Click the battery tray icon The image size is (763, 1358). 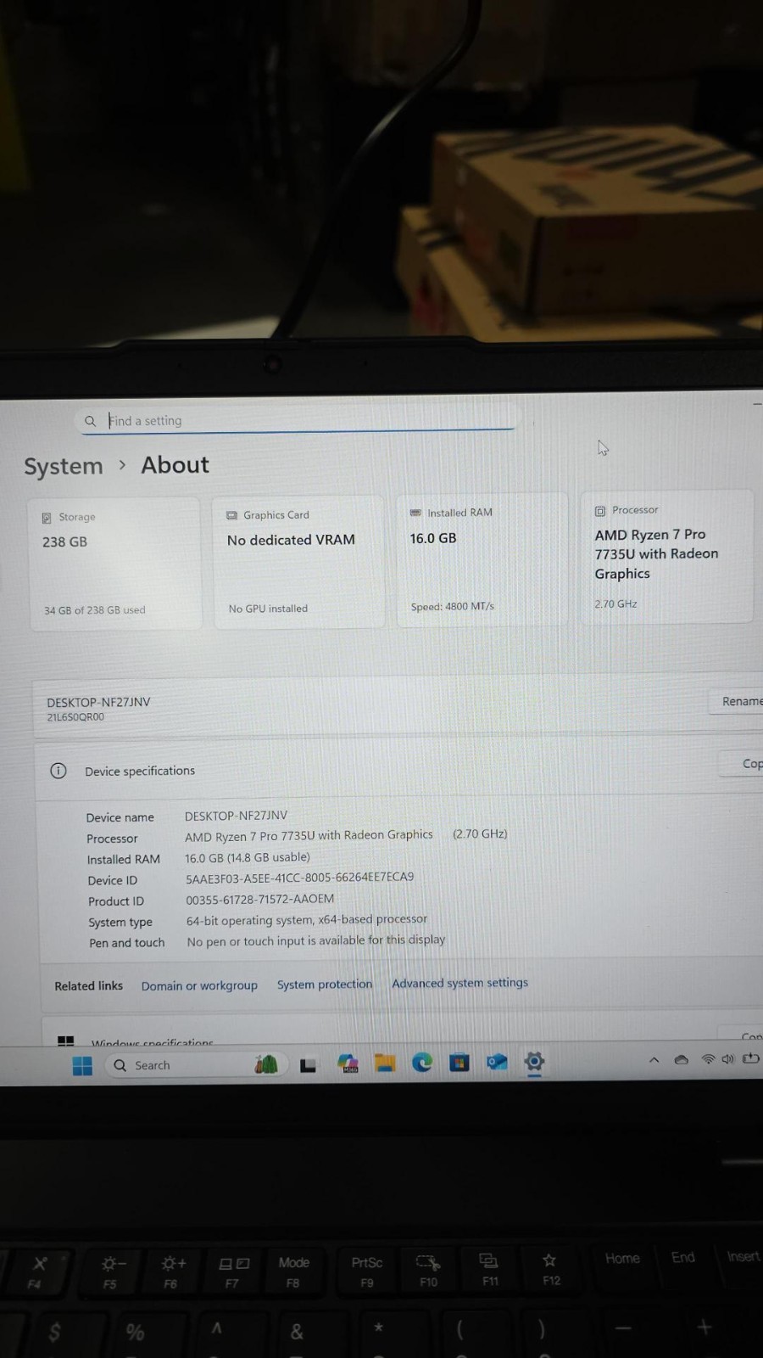[x=750, y=1058]
